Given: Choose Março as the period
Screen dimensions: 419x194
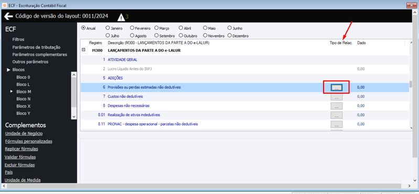Looking at the screenshot, I should click(156, 28).
